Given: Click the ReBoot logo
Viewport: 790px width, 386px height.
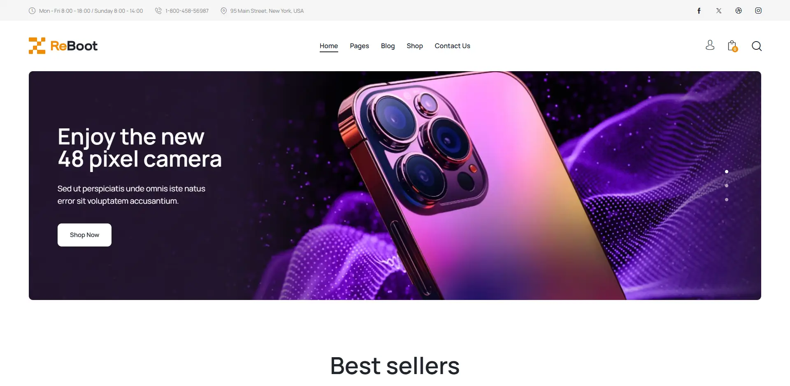Looking at the screenshot, I should 63,46.
